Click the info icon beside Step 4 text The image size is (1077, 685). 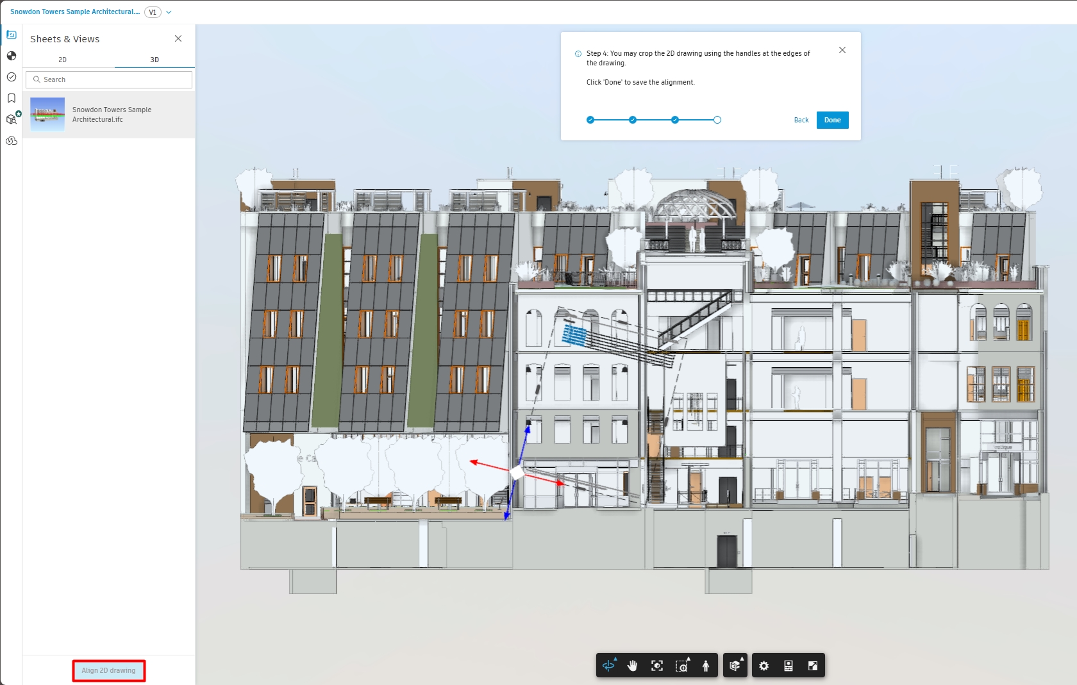pos(578,54)
